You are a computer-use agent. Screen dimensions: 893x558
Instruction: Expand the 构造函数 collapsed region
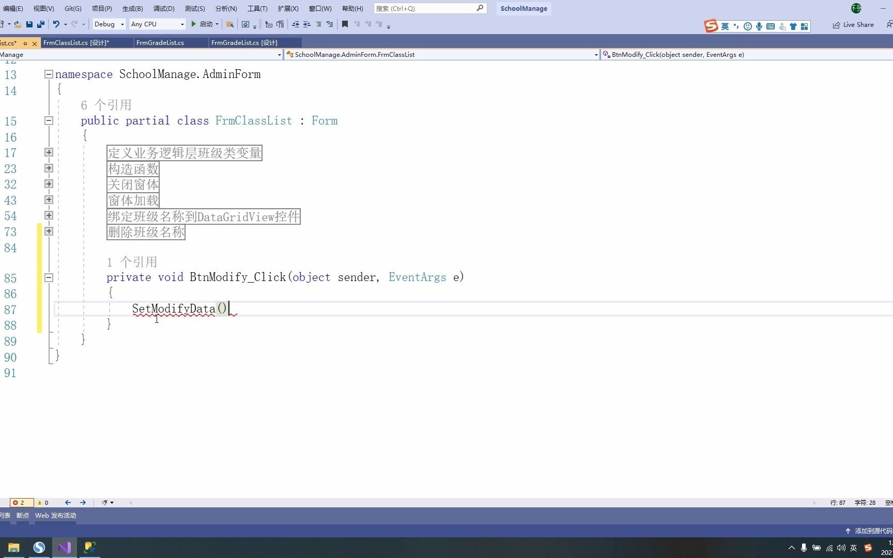point(49,168)
